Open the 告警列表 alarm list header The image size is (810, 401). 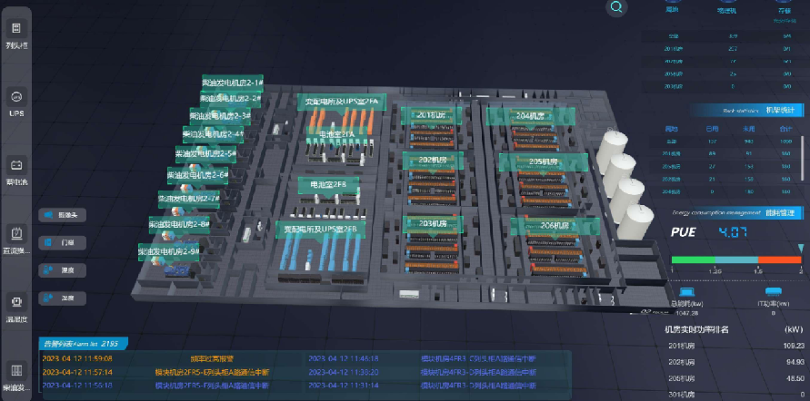pyautogui.click(x=80, y=343)
